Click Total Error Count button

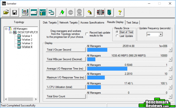pos(66,96)
